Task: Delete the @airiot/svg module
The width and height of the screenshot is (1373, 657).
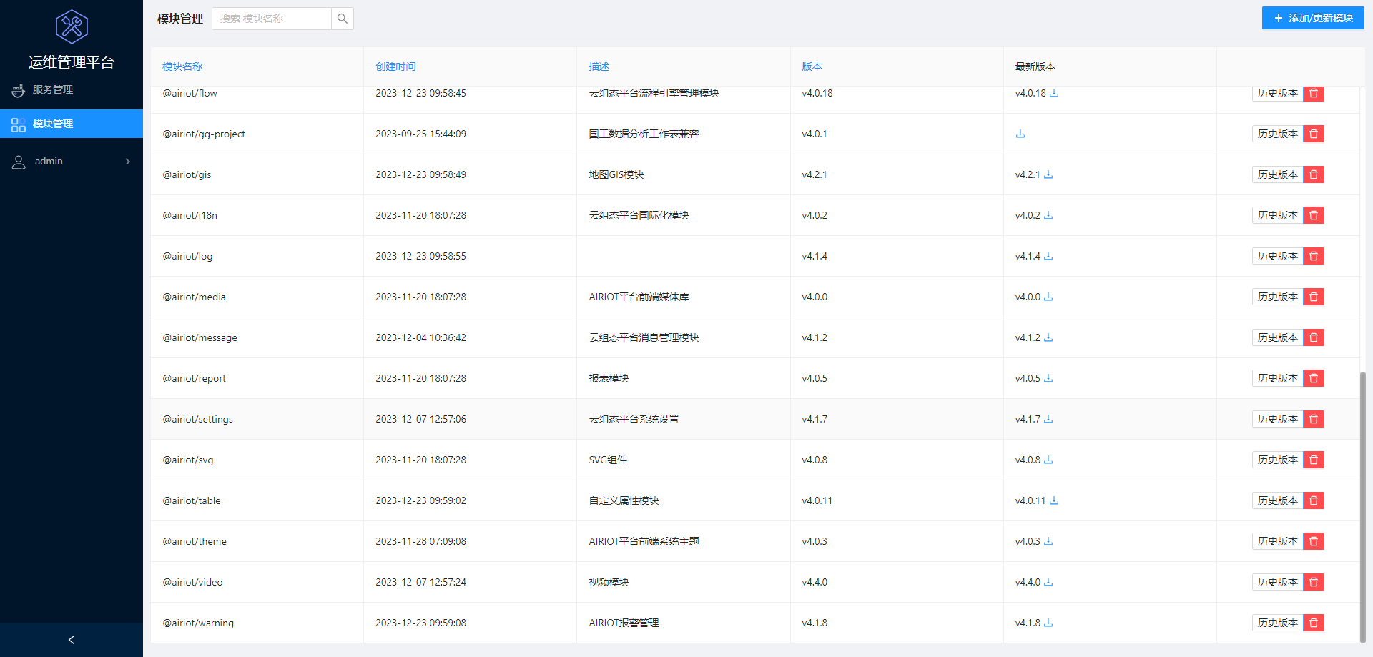Action: pos(1314,460)
